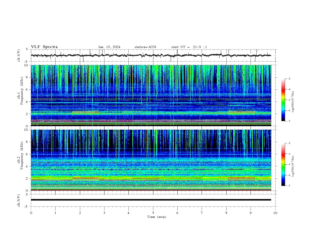The height and width of the screenshot is (239, 310).
Task: Click the "Time (min)" axis label
Action: click(157, 217)
